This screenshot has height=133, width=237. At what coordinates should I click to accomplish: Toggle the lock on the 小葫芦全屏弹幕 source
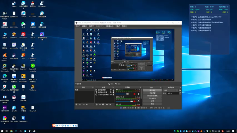[x=113, y=95]
